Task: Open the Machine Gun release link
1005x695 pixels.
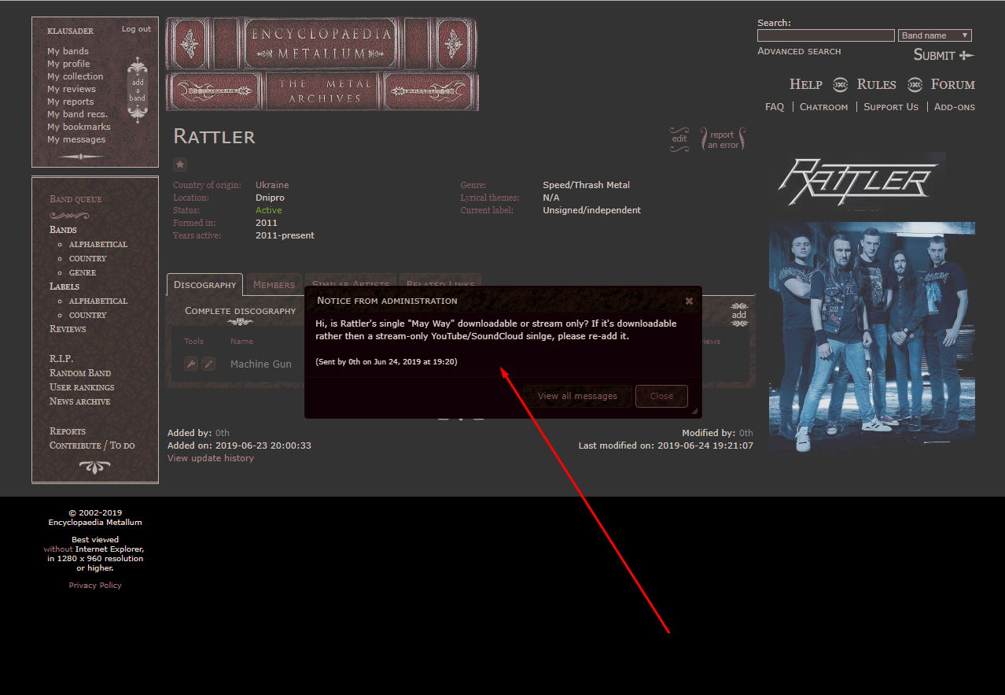Action: pos(261,364)
